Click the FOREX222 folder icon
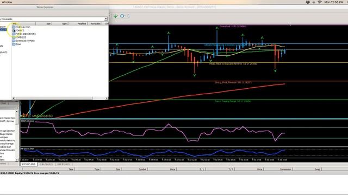The width and height of the screenshot is (348, 195). tap(14, 37)
